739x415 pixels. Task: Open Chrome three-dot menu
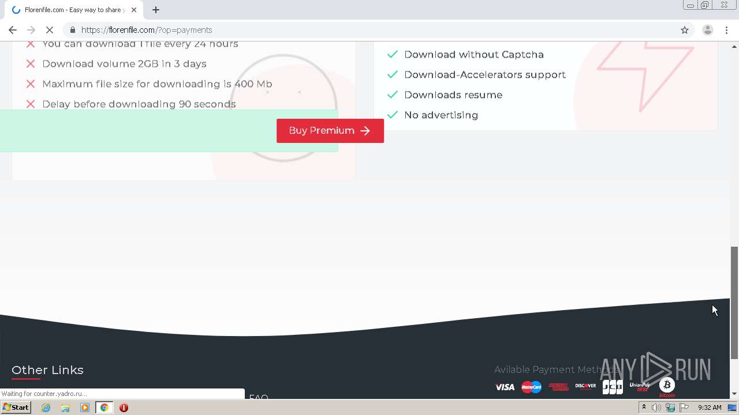(726, 30)
